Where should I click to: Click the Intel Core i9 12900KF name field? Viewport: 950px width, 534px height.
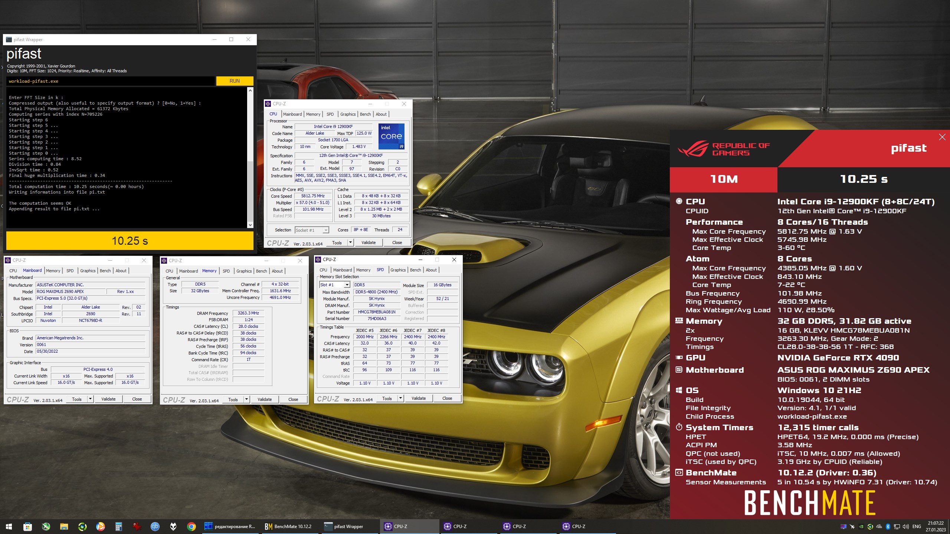333,126
